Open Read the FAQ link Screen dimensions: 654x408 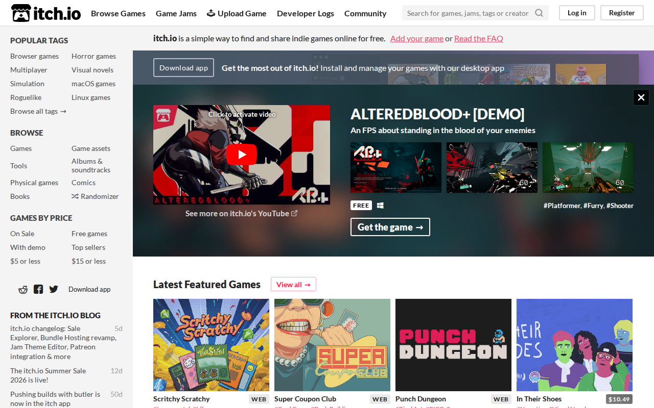click(479, 38)
